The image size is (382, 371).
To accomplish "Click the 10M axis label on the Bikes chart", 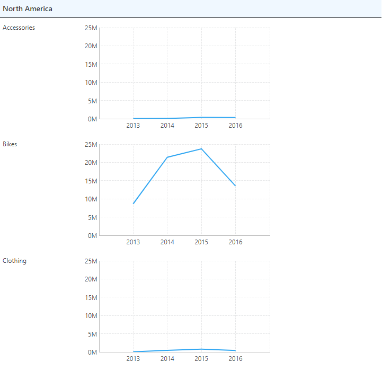I will click(x=91, y=199).
